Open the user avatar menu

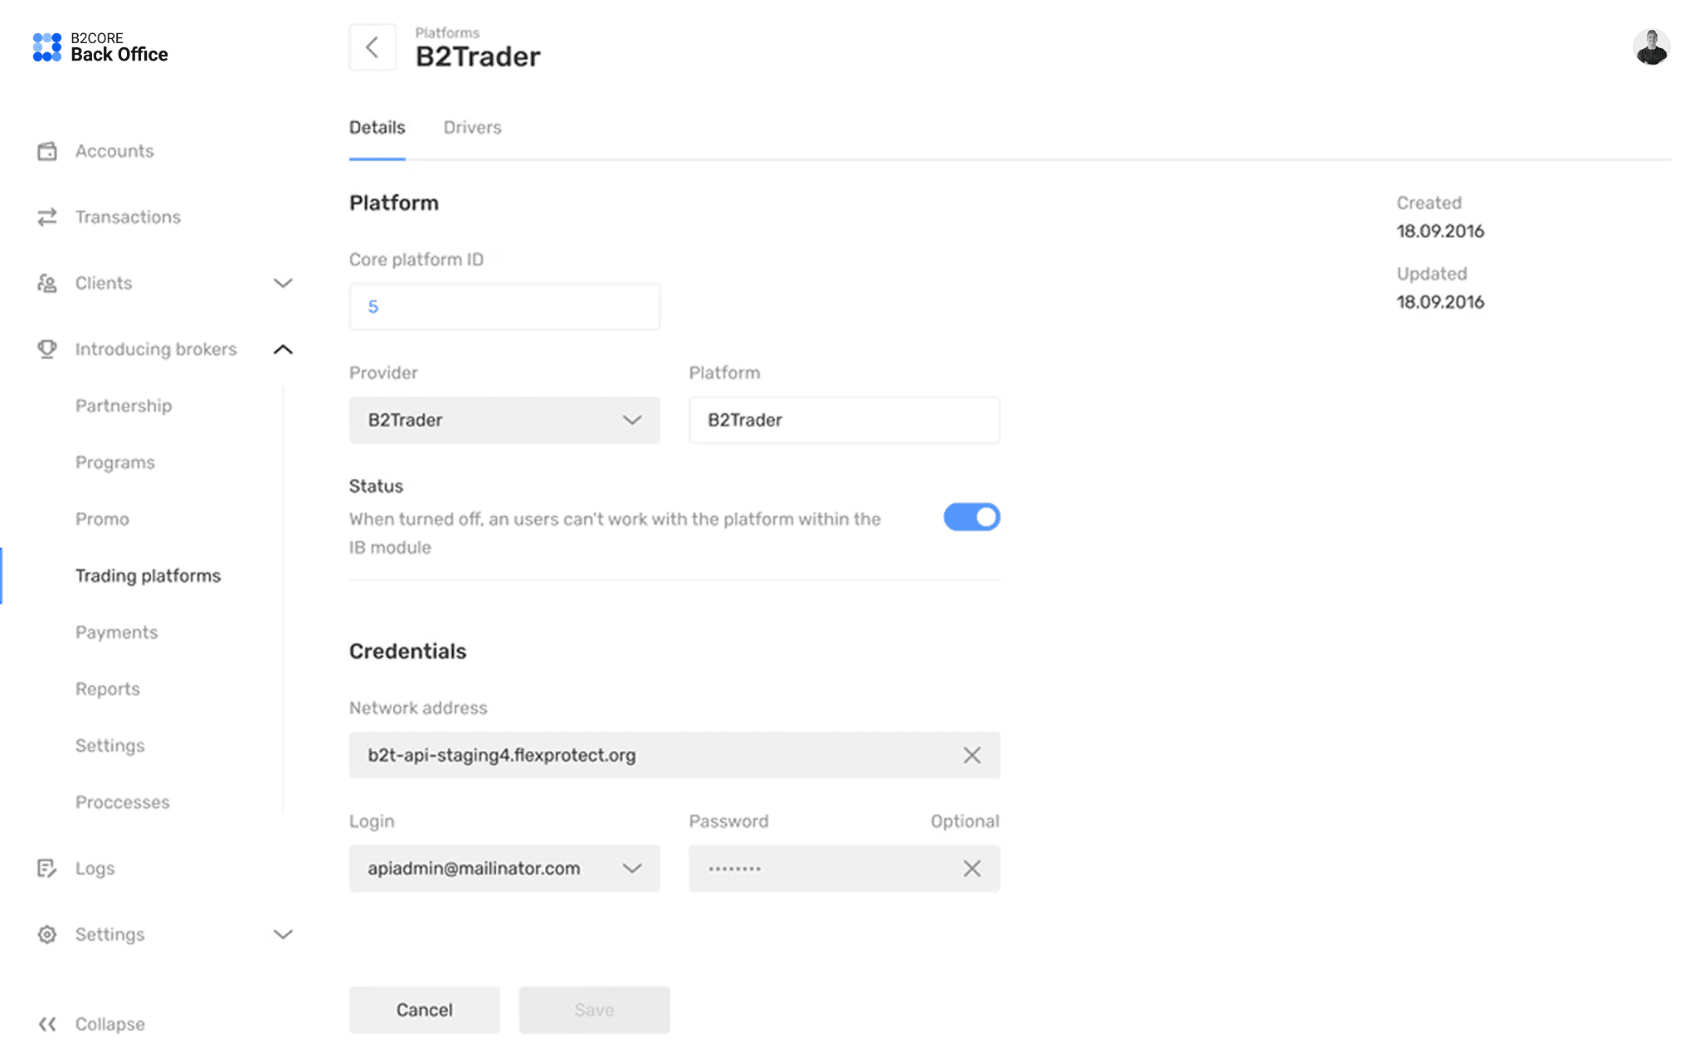tap(1651, 47)
